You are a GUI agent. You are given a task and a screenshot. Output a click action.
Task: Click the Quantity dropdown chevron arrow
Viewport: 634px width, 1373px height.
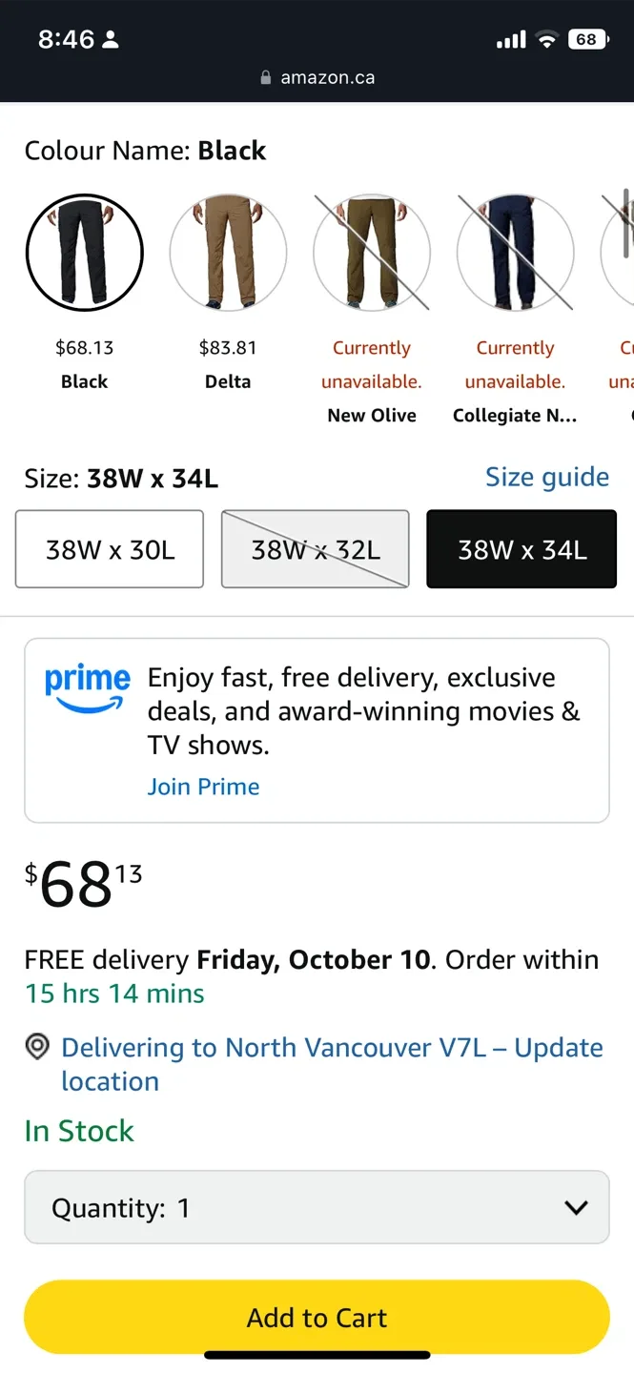tap(576, 1208)
